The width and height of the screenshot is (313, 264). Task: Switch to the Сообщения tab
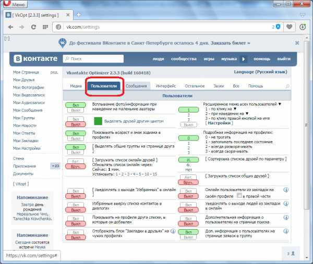[x=136, y=86]
